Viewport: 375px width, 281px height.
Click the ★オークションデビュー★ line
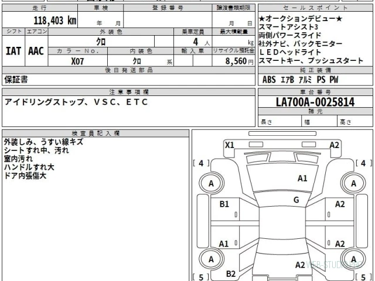(x=301, y=18)
